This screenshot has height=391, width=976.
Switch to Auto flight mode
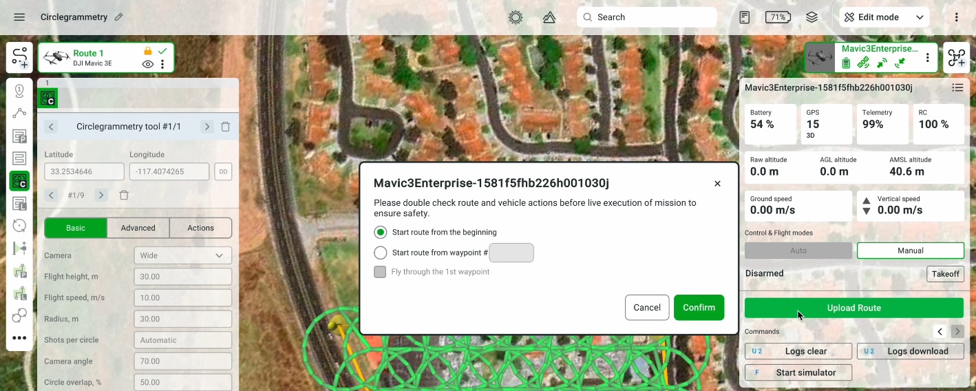[798, 251]
